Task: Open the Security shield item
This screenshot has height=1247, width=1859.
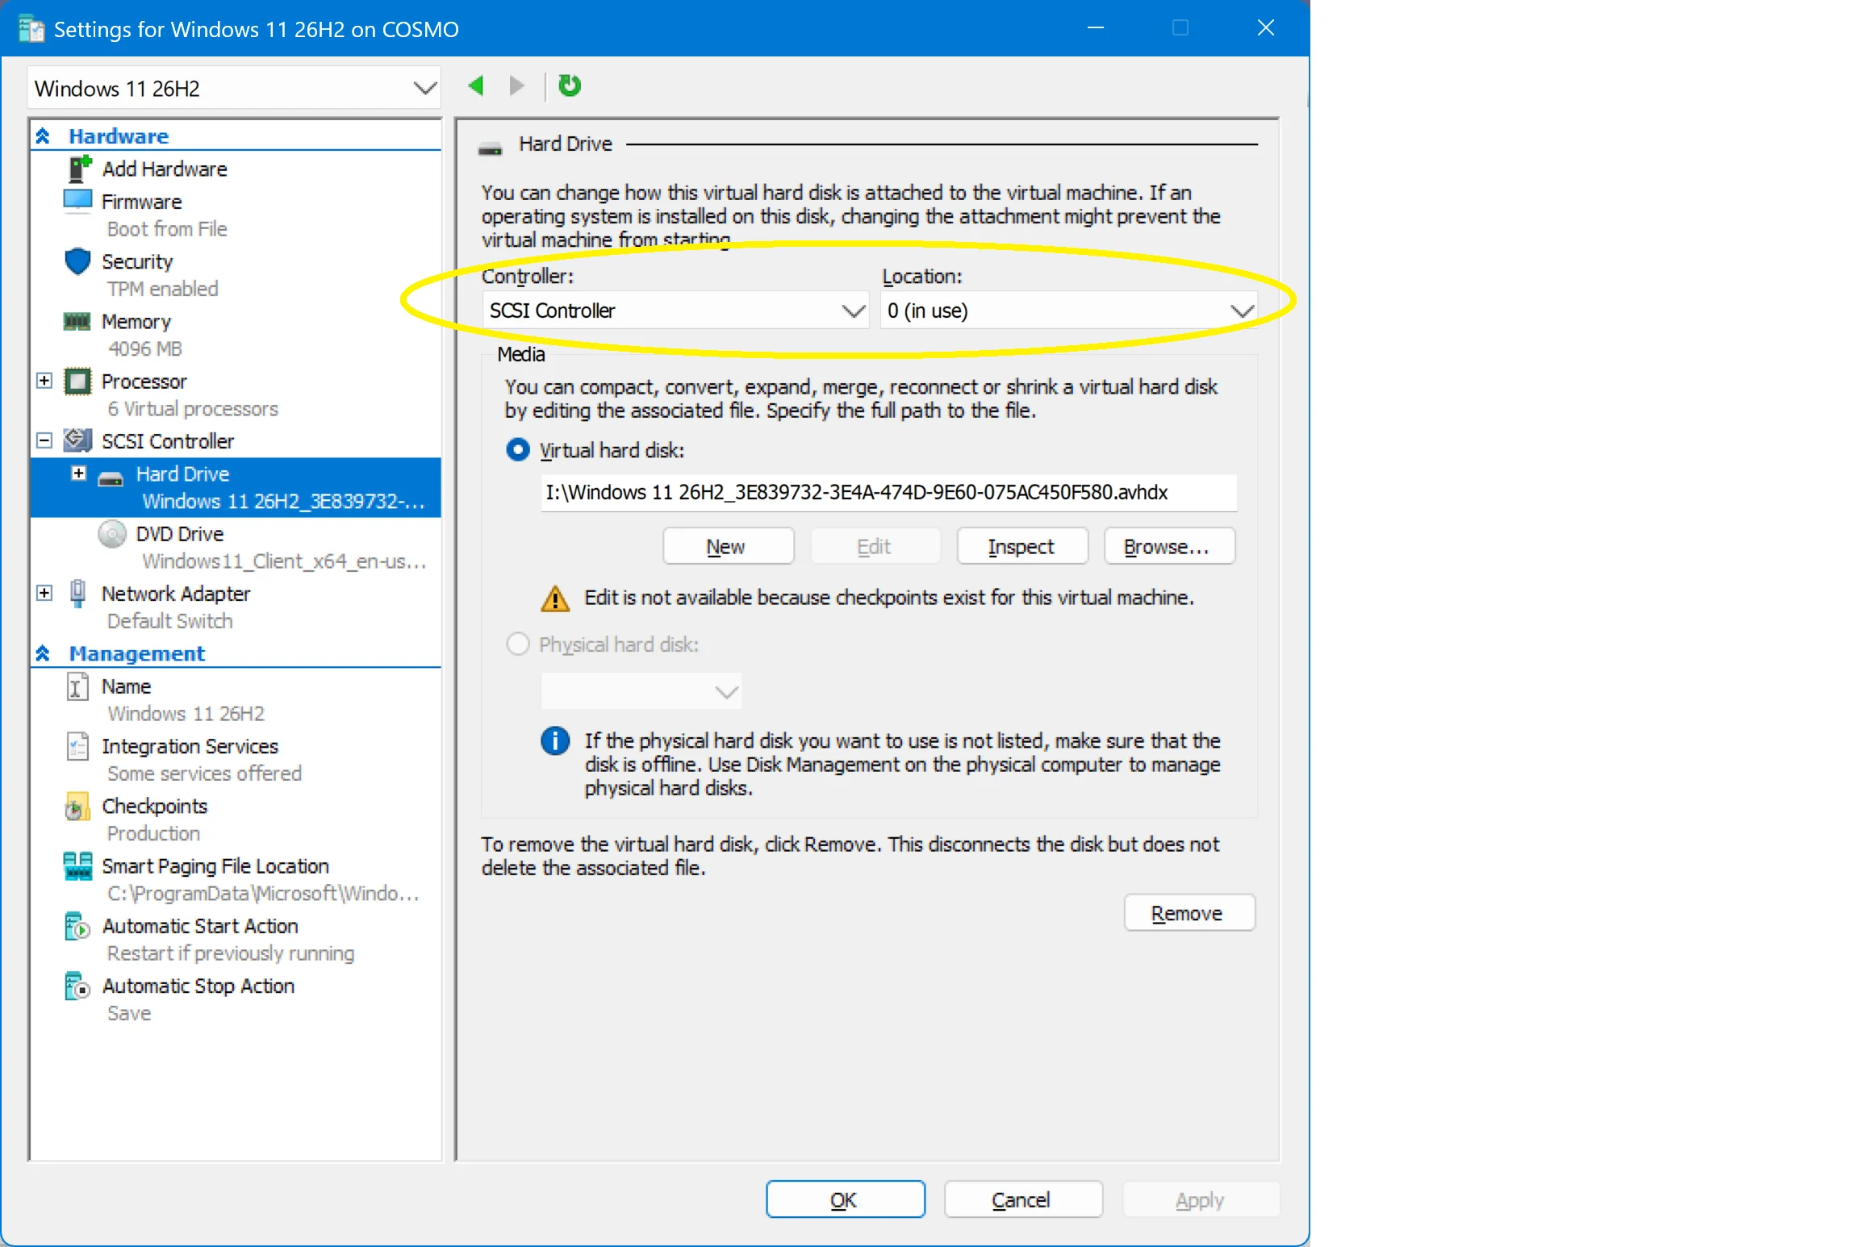Action: 137,261
